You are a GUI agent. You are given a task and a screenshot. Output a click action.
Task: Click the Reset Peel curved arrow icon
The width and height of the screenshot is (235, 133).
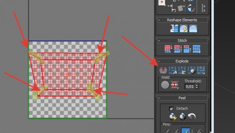[x=192, y=117]
